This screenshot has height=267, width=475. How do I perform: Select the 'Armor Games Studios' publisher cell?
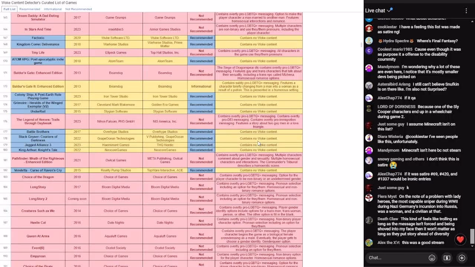[165, 29]
